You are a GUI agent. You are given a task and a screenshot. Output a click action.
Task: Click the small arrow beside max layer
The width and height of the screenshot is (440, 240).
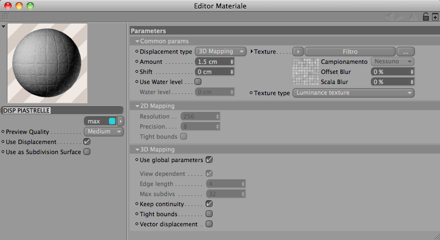coord(120,121)
